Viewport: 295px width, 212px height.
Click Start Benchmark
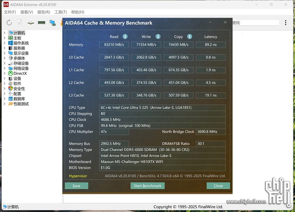pos(147,186)
